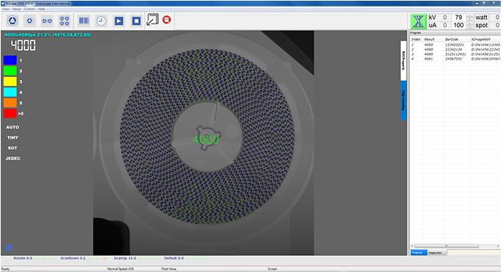Click the barcode scanner toolbar icon
503x273 pixels.
pyautogui.click(x=84, y=21)
